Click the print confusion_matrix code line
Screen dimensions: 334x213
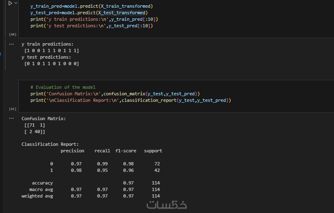point(115,94)
